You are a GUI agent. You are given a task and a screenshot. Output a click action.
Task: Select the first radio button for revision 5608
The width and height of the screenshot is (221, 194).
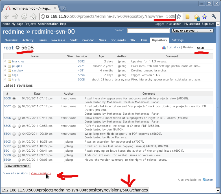(x=14, y=99)
